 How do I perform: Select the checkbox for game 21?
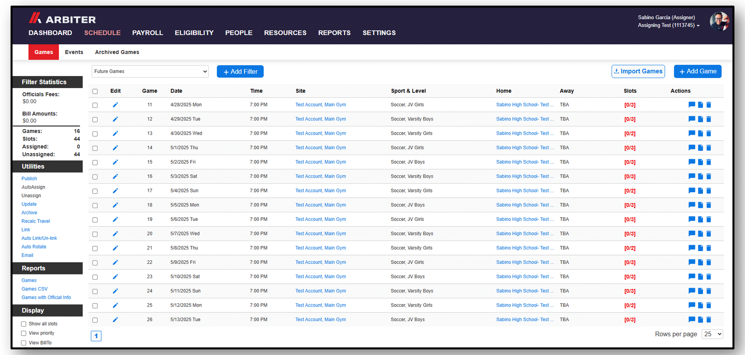tap(95, 248)
